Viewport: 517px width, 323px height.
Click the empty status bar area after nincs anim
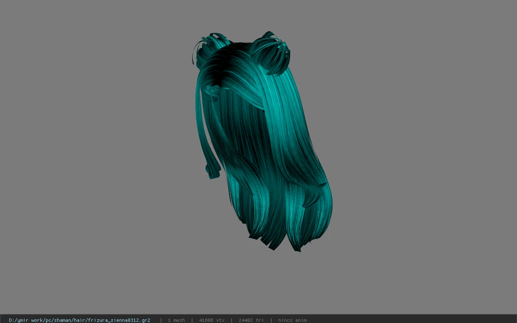(412, 320)
